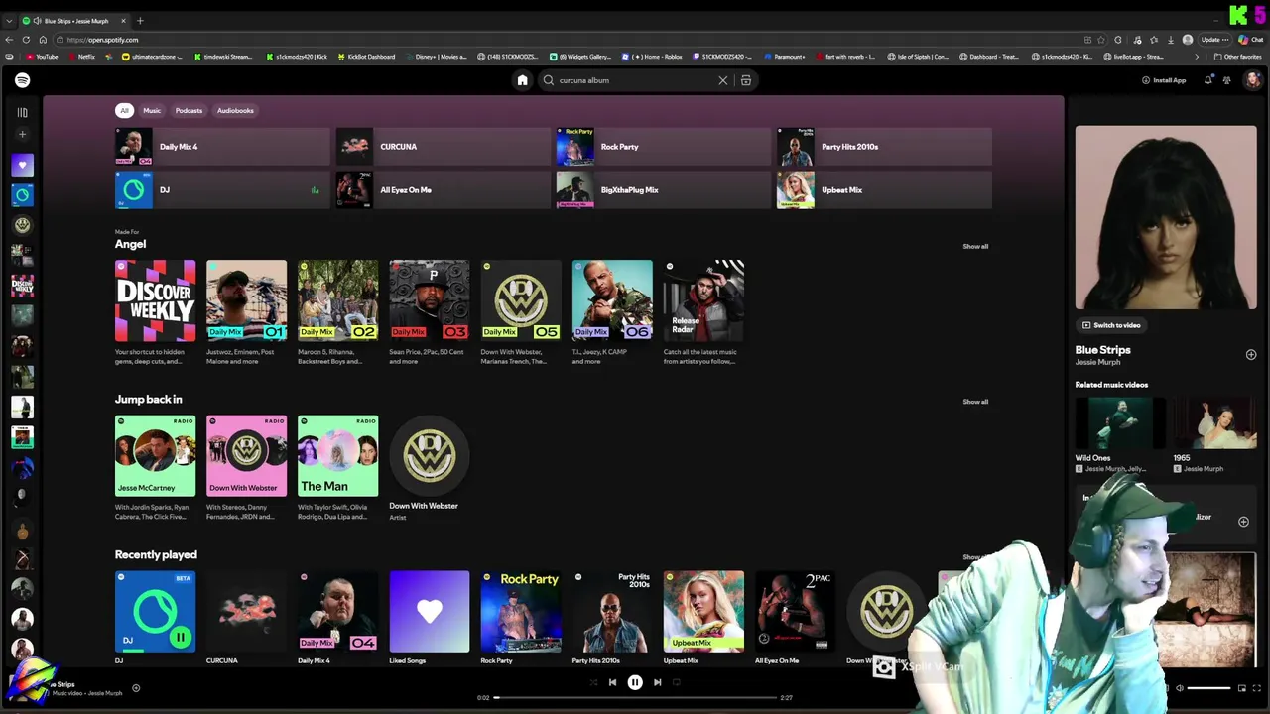
Task: Open All Eyez On Me shortcut tile
Action: tap(443, 190)
